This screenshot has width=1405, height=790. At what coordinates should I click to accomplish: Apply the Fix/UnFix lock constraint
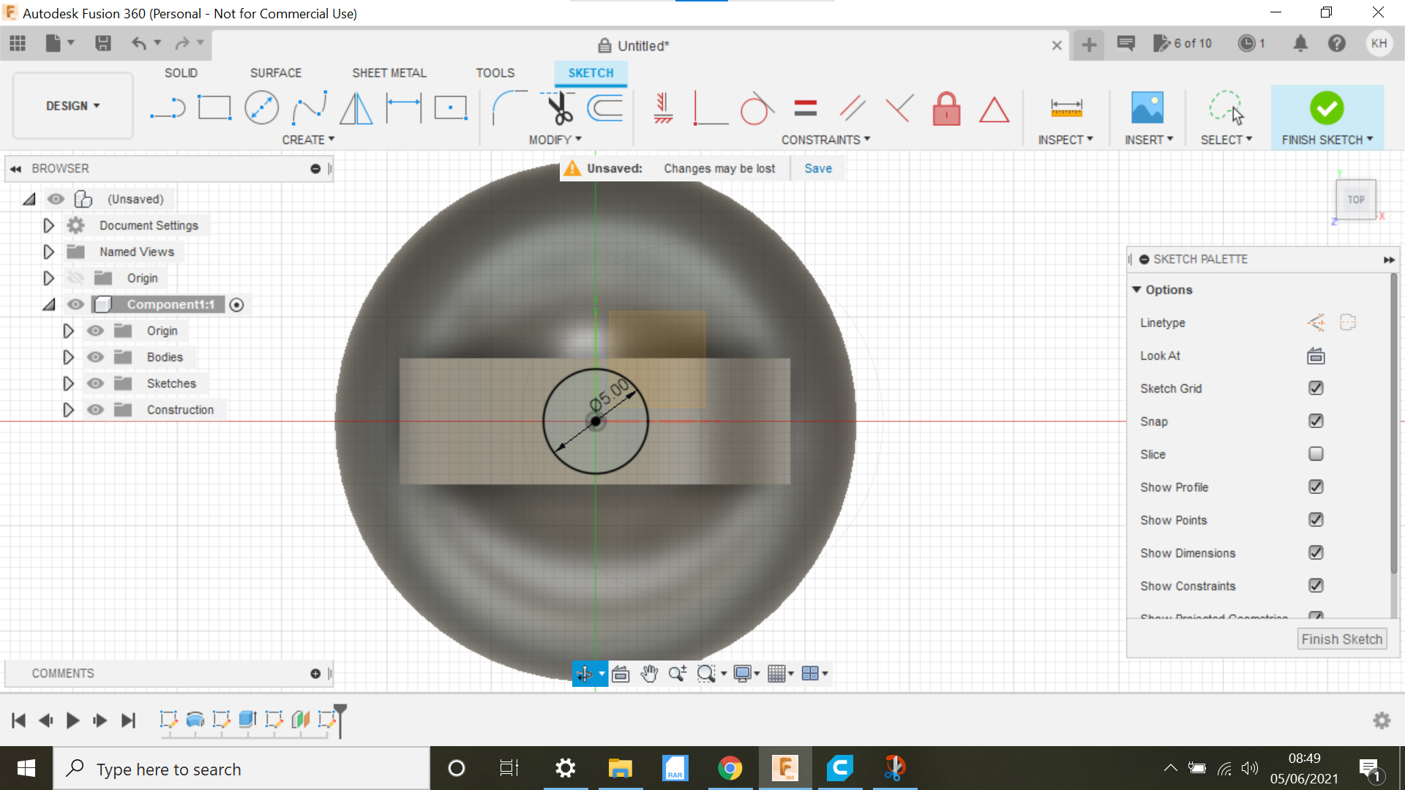pyautogui.click(x=946, y=108)
